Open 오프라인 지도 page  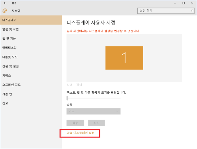click(x=31, y=85)
